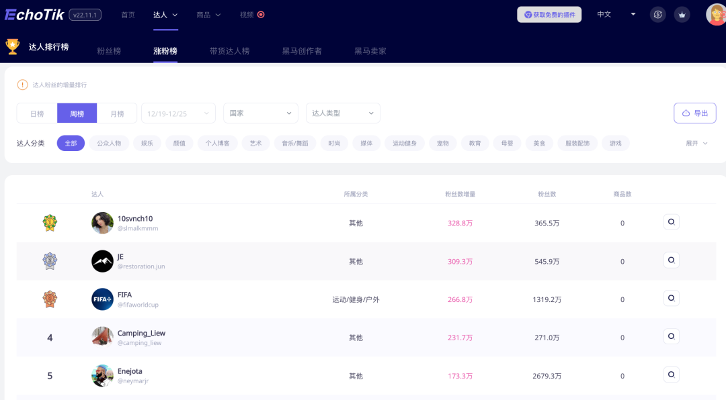Filter by 运动健身 category

(x=405, y=144)
